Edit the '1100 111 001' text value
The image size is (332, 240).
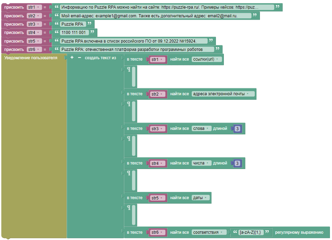click(74, 33)
